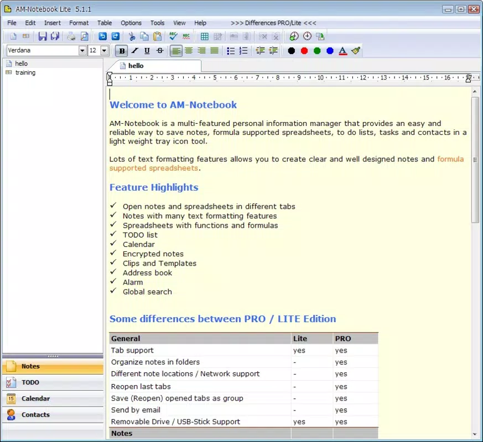The image size is (483, 442).
Task: Open the Table menu
Action: tap(105, 23)
